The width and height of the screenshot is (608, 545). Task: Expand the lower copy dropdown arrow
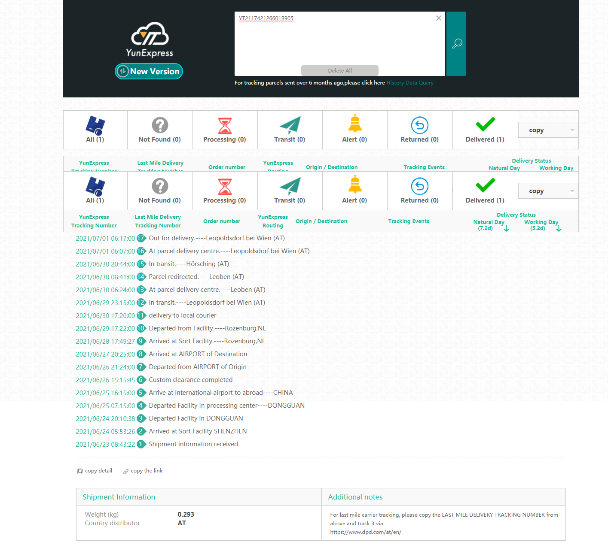tap(572, 191)
